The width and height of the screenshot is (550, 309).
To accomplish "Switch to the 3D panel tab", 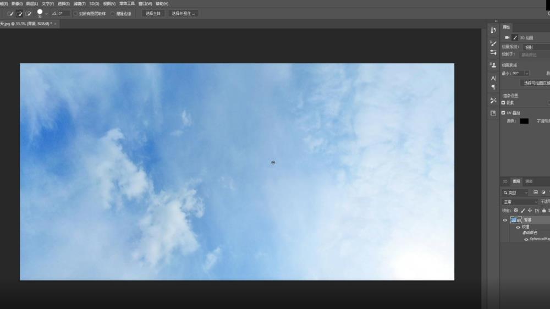I will click(505, 181).
